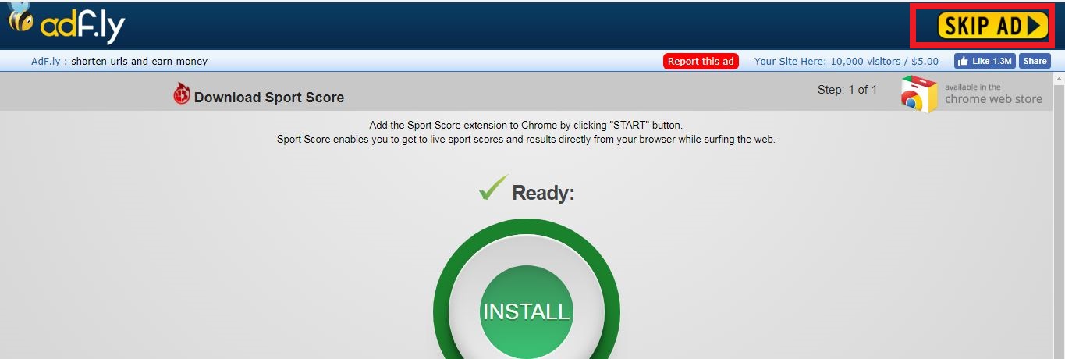Click the Download Sport Score heading

click(x=269, y=98)
